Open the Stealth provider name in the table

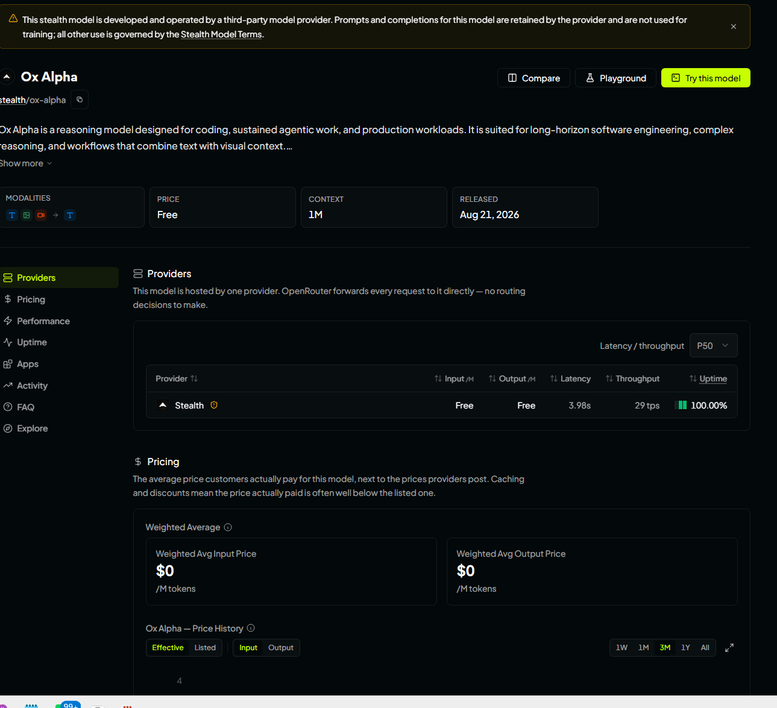(189, 406)
